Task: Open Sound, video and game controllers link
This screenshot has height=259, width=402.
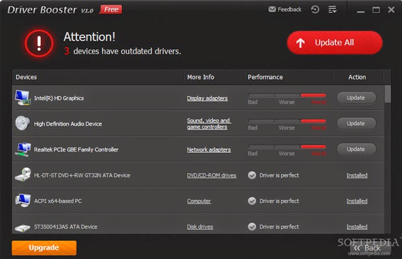Action: coord(209,124)
